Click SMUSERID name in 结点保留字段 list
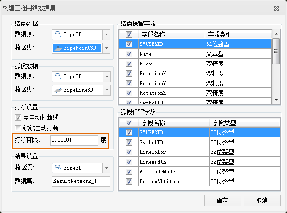The height and width of the screenshot is (213, 287). pos(152,44)
